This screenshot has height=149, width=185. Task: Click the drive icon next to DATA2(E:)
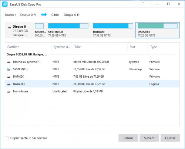pos(9,84)
